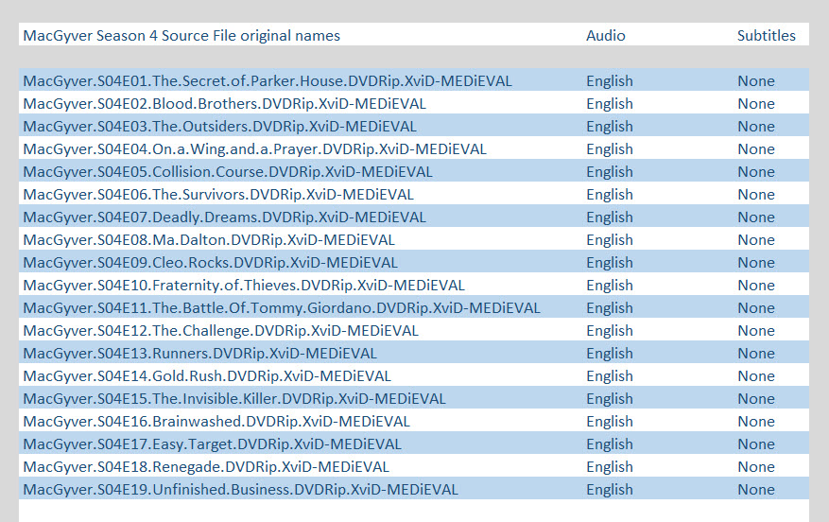
Task: Click the English audio cell for Ma Dalton
Action: [x=610, y=240]
